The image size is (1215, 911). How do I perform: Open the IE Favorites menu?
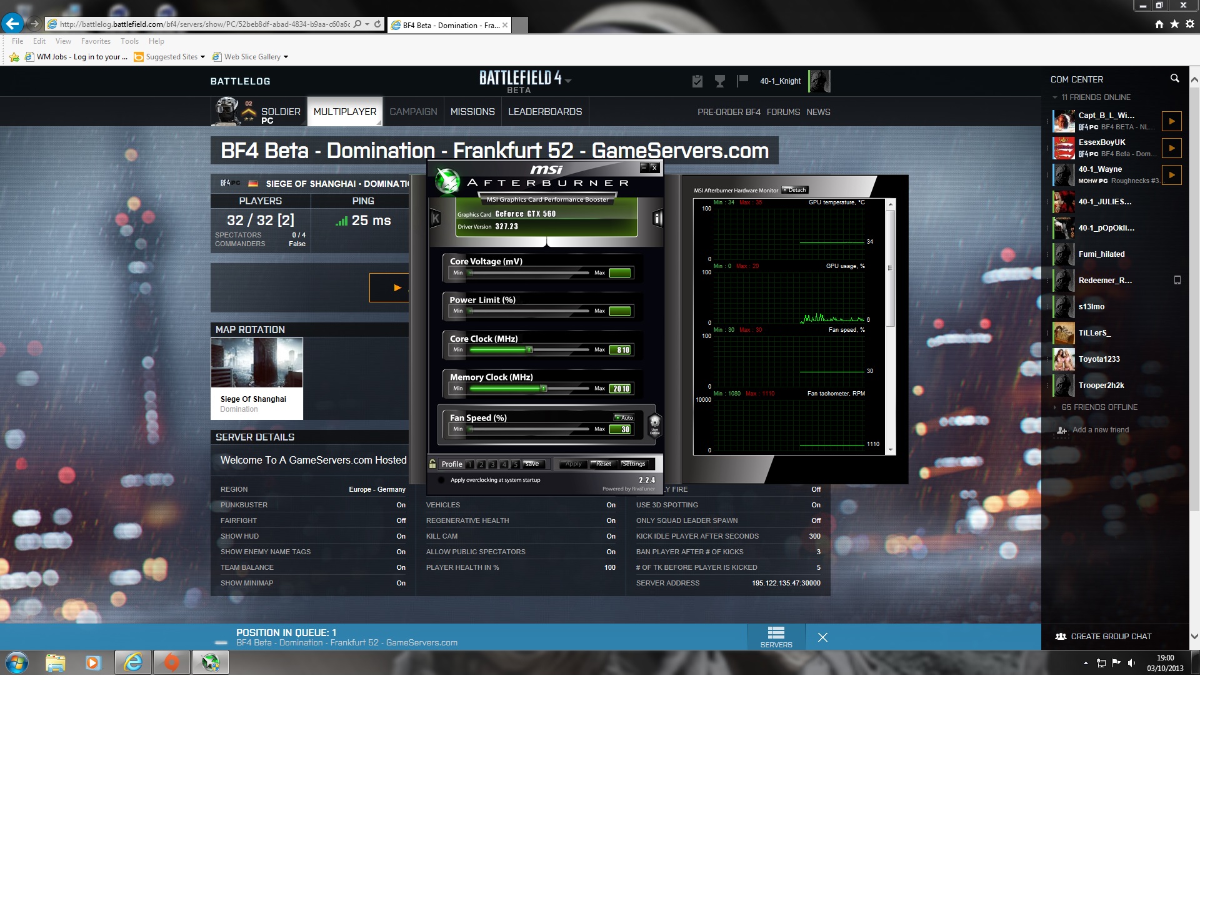coord(96,41)
